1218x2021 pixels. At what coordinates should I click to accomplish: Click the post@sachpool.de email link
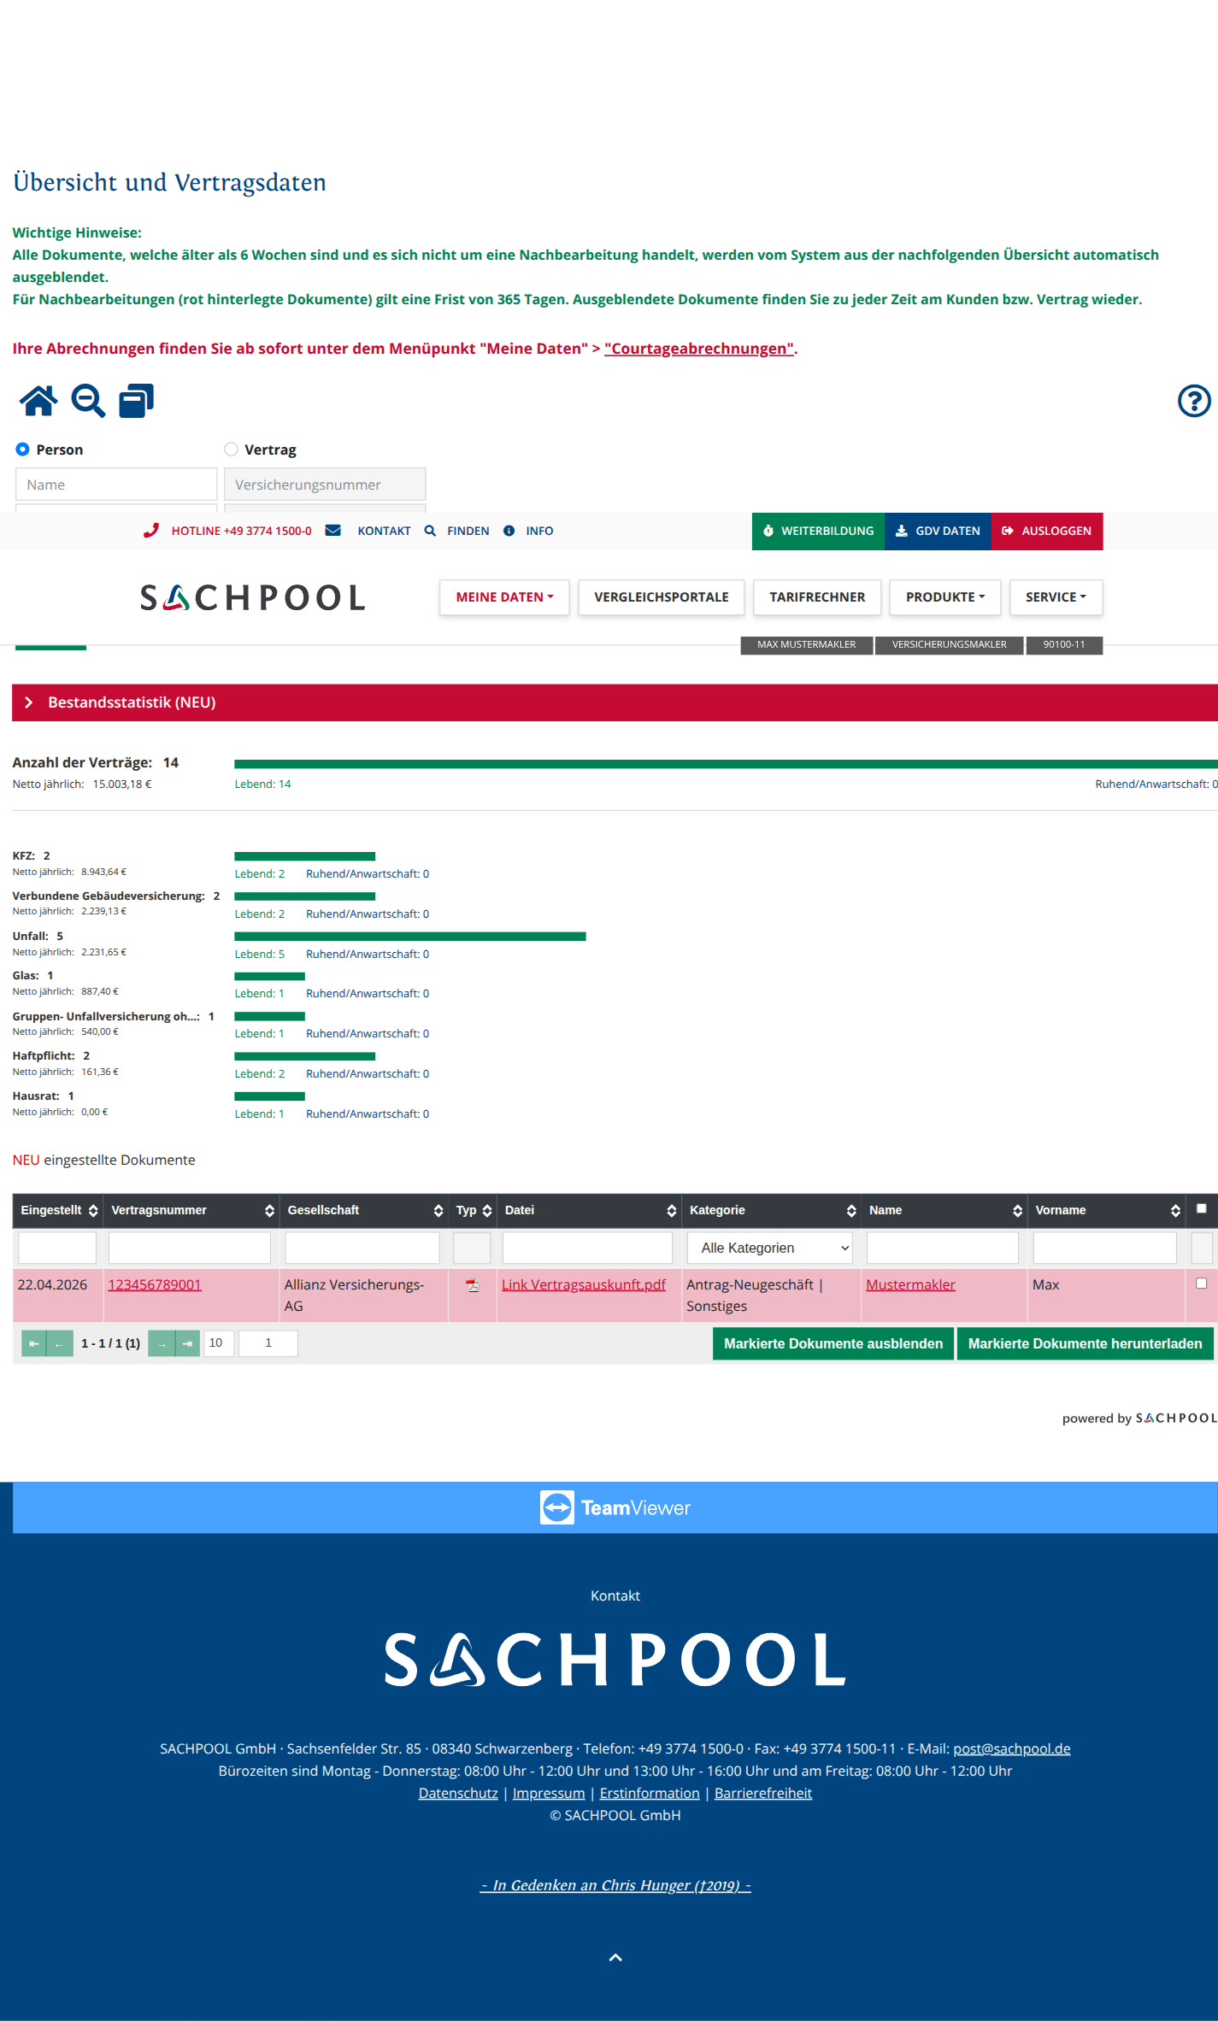click(1012, 1749)
